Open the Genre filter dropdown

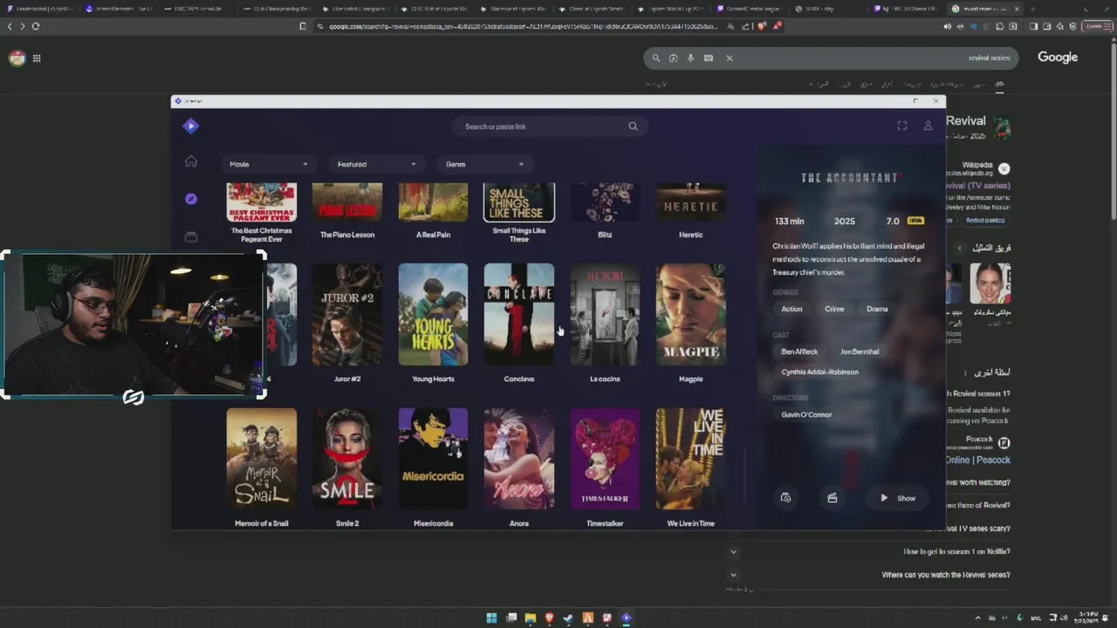coord(484,164)
